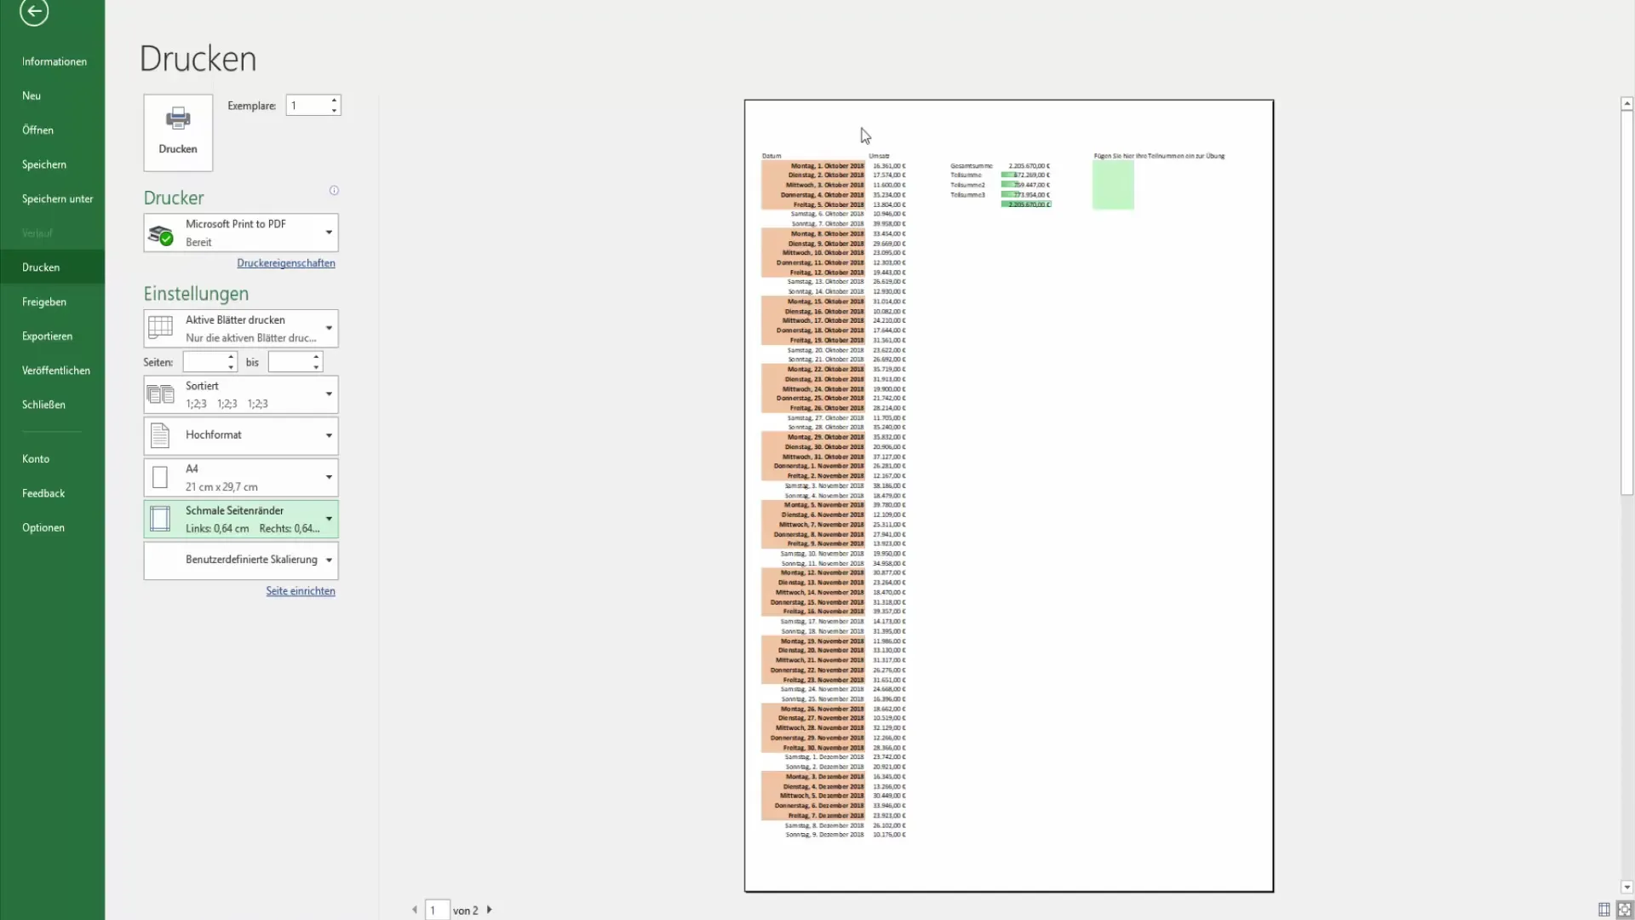Select the Drucken sidebar tab
Screen dimensions: 1635x920
point(53,267)
